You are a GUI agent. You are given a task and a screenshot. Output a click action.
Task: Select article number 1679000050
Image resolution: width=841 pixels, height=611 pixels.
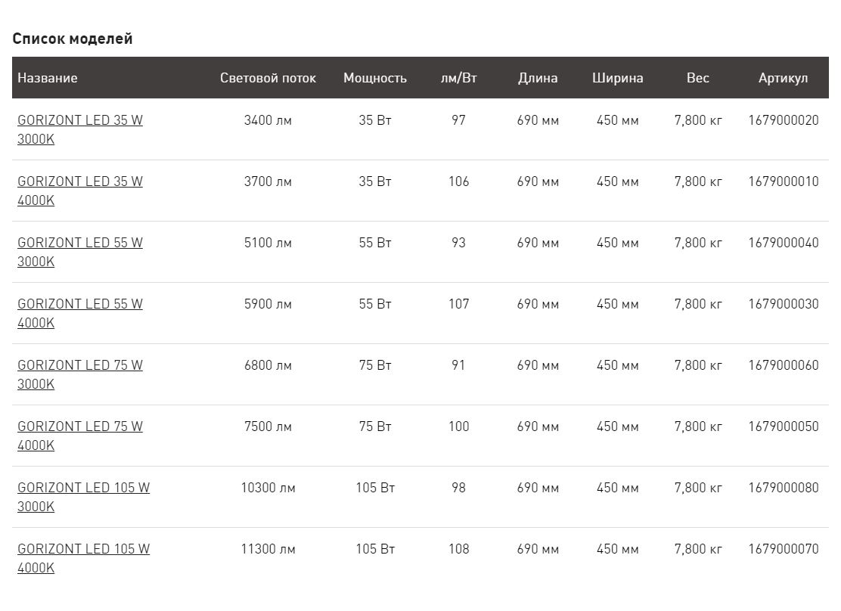[783, 426]
